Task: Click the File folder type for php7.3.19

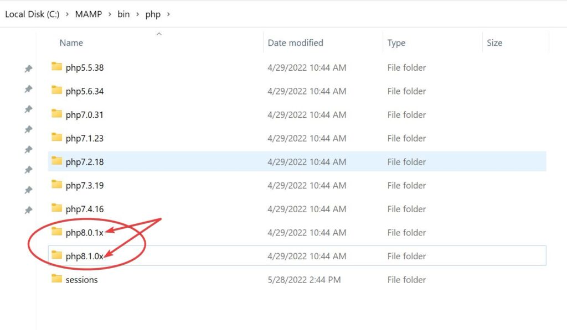Action: (406, 186)
